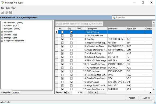Click the new document toolbar icon
Screen dimensions: 156x104
(x=2, y=12)
